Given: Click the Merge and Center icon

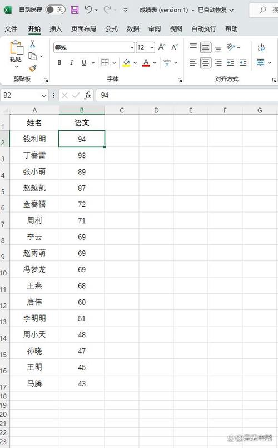Looking at the screenshot, I should (261, 62).
